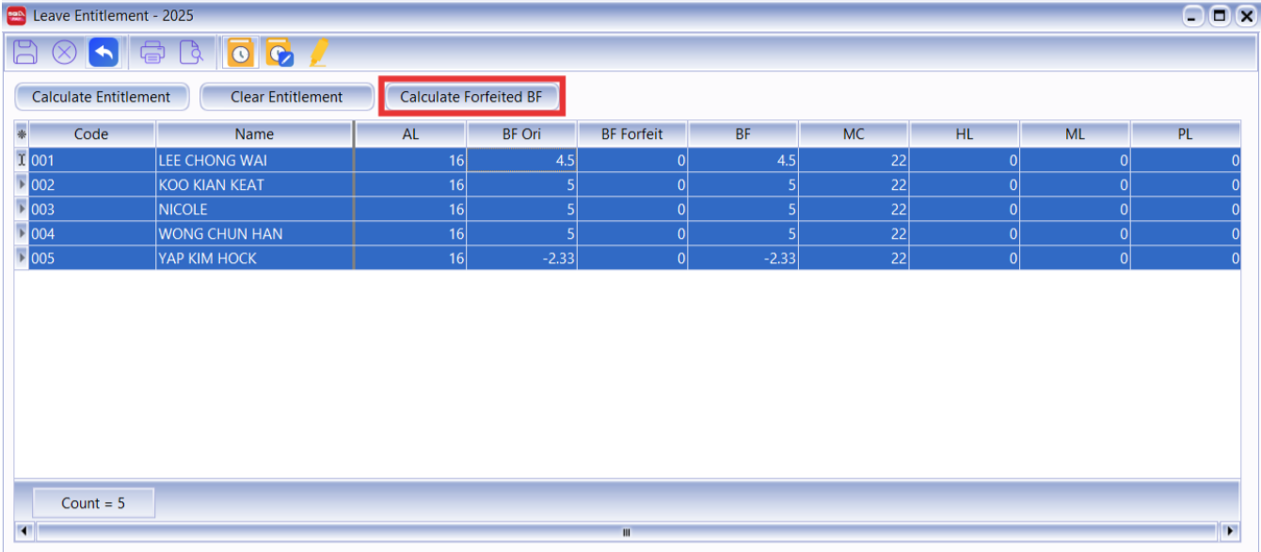The image size is (1261, 552).
Task: Click the Calculate Entitlement button
Action: [x=102, y=97]
